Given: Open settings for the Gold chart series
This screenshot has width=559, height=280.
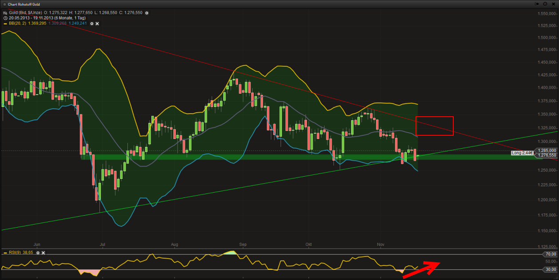Looking at the screenshot, I should point(147,13).
